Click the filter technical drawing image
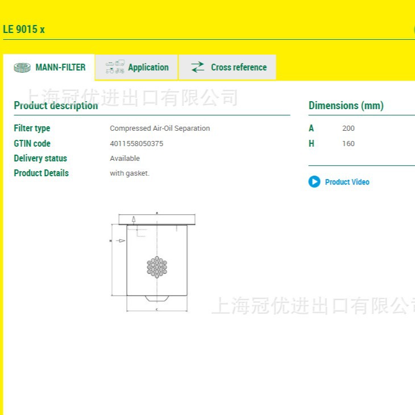The height and width of the screenshot is (415, 415). coord(153,262)
